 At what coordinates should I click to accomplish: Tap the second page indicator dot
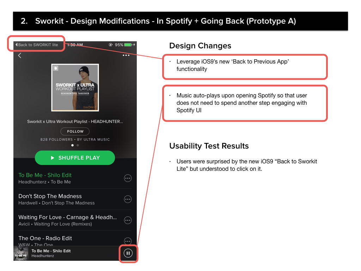pyautogui.click(x=78, y=145)
